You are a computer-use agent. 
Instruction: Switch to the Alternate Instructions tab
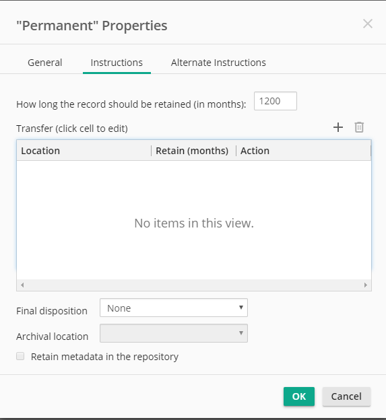(x=218, y=63)
